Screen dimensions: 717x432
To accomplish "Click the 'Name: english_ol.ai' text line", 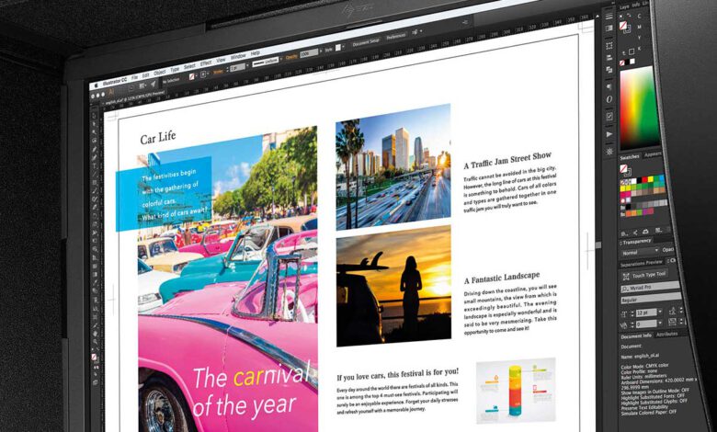I will click(x=640, y=356).
